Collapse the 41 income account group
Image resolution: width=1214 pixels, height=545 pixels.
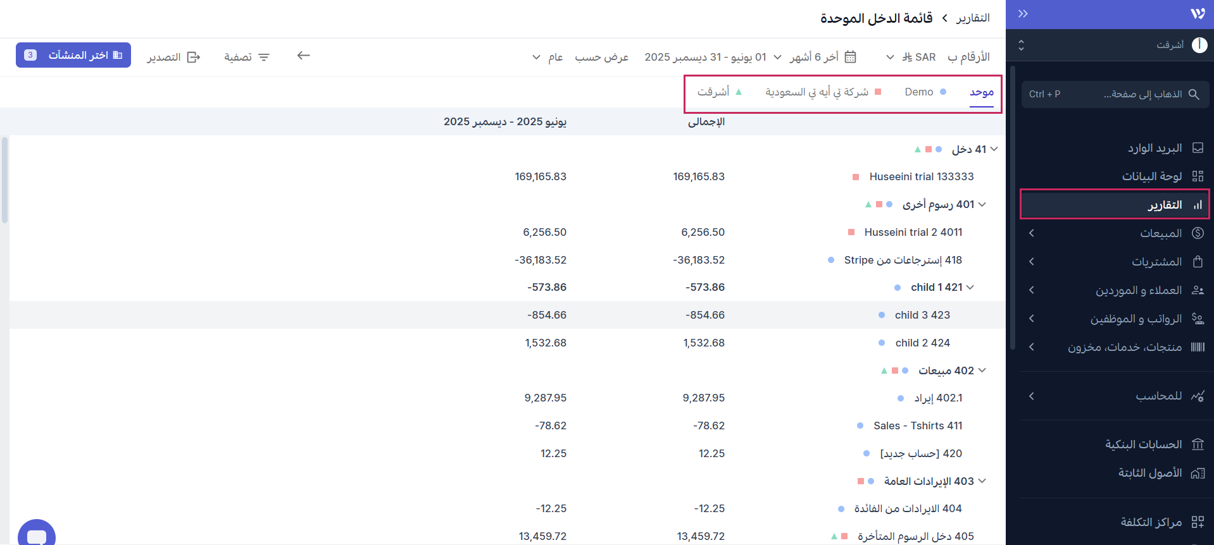(994, 149)
